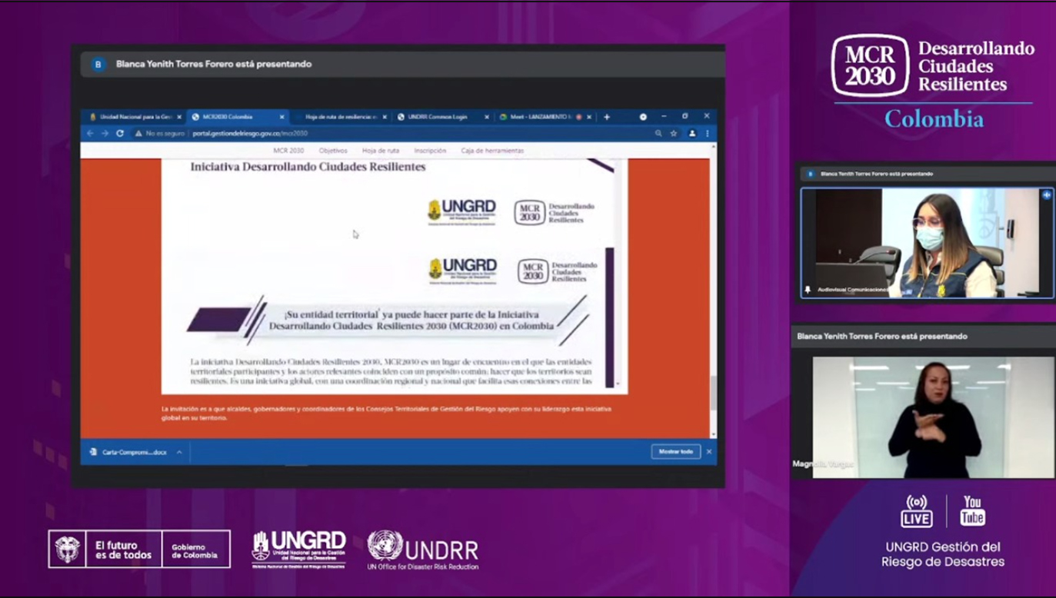Click the 'No es seguro' warning icon
1056x598 pixels.
(x=138, y=133)
